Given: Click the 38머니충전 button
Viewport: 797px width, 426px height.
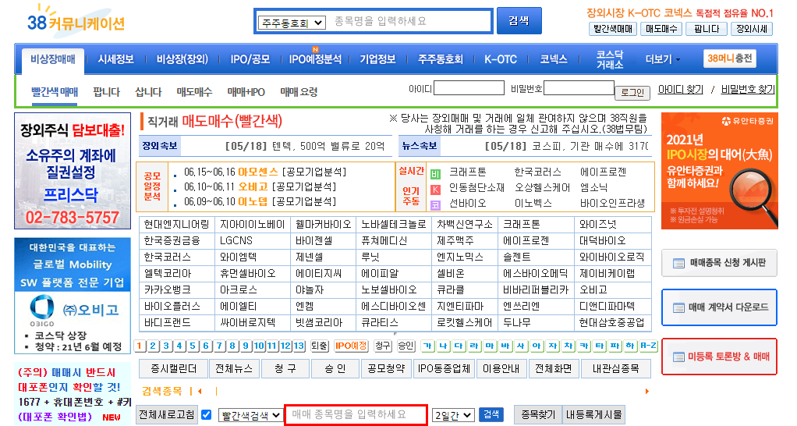Looking at the screenshot, I should tap(729, 59).
